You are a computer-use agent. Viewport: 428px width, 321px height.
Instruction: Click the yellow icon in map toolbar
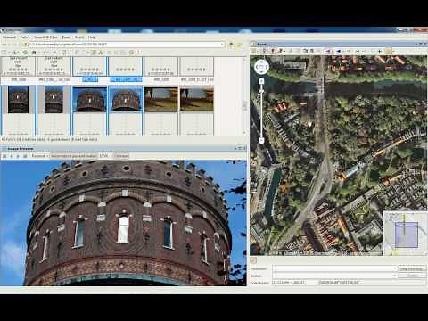389,52
